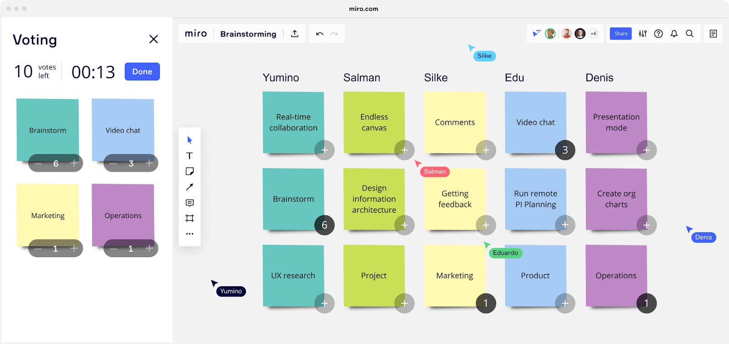Click Done to finish voting
729x344 pixels.
coord(142,71)
